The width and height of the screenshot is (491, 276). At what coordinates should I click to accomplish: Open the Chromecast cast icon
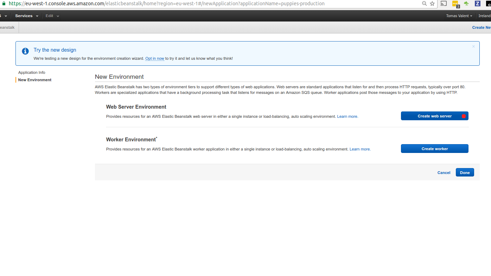point(444,4)
